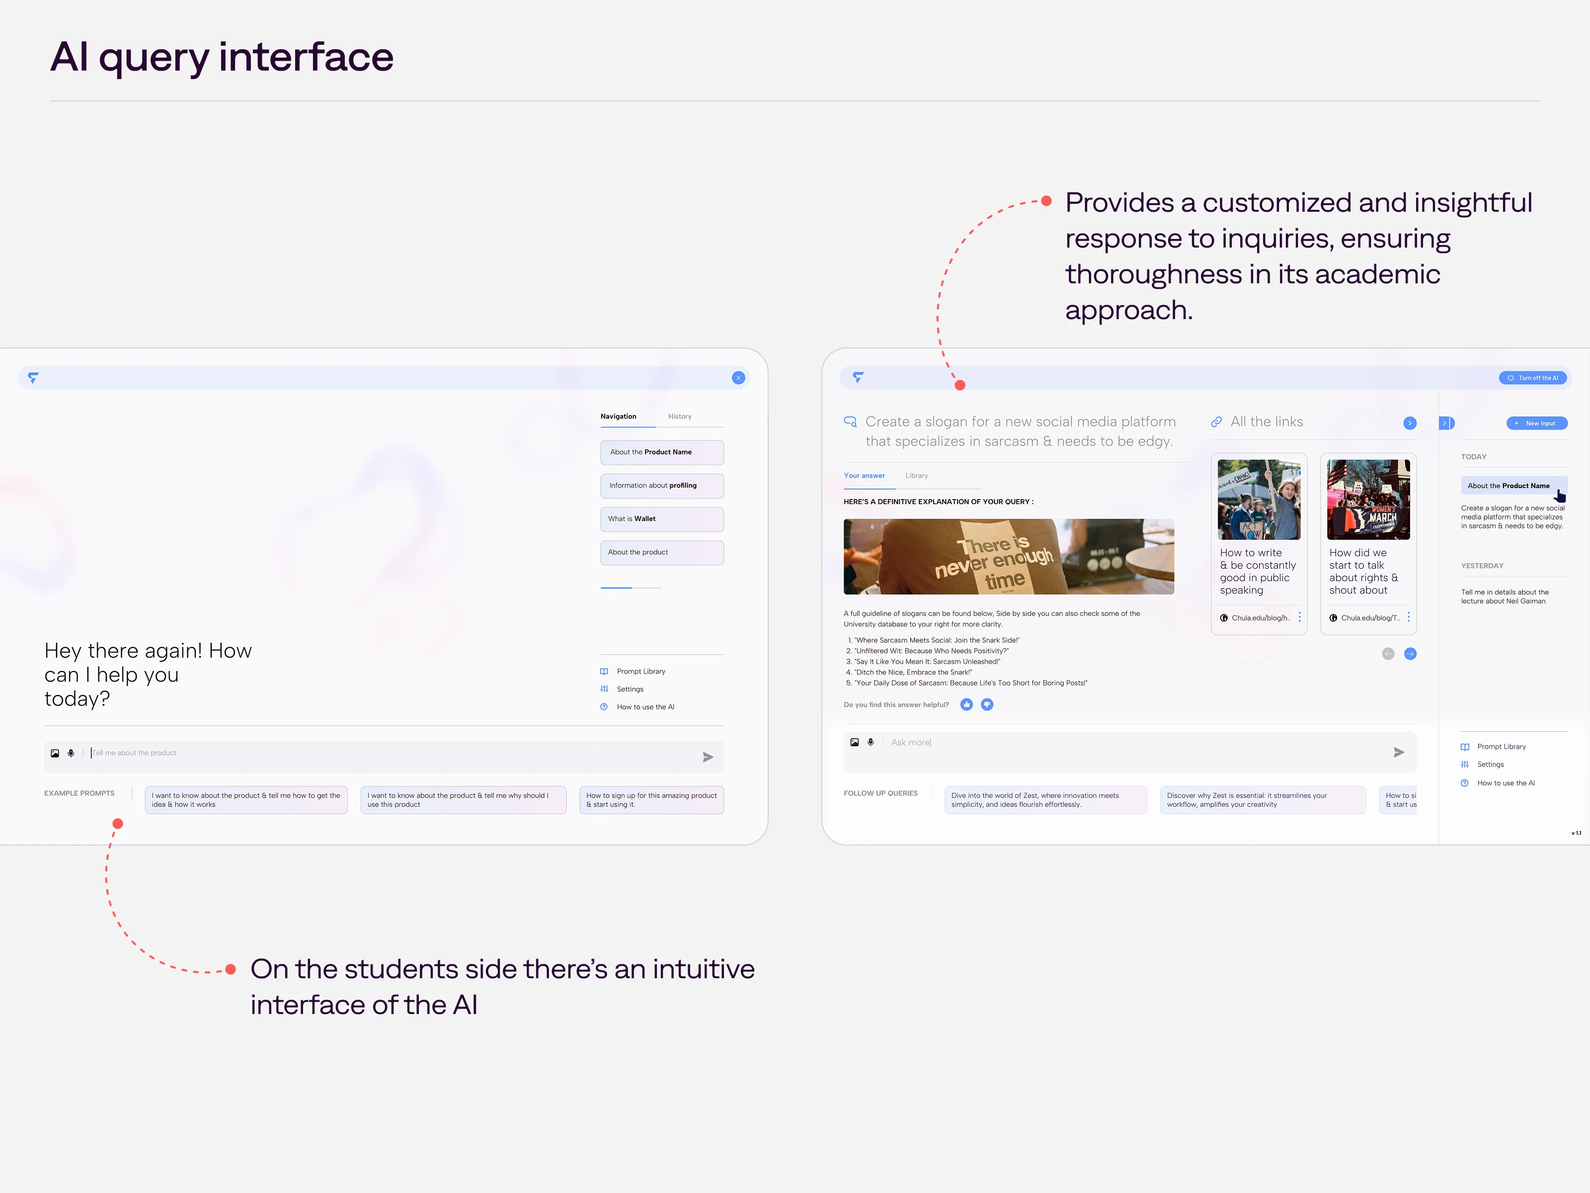Image resolution: width=1590 pixels, height=1193 pixels.
Task: Click the thumbs down feedback icon
Action: (987, 705)
